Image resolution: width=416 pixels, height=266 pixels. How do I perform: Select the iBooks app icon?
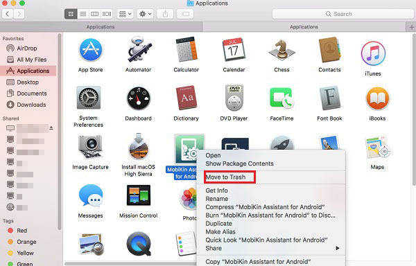click(x=377, y=98)
